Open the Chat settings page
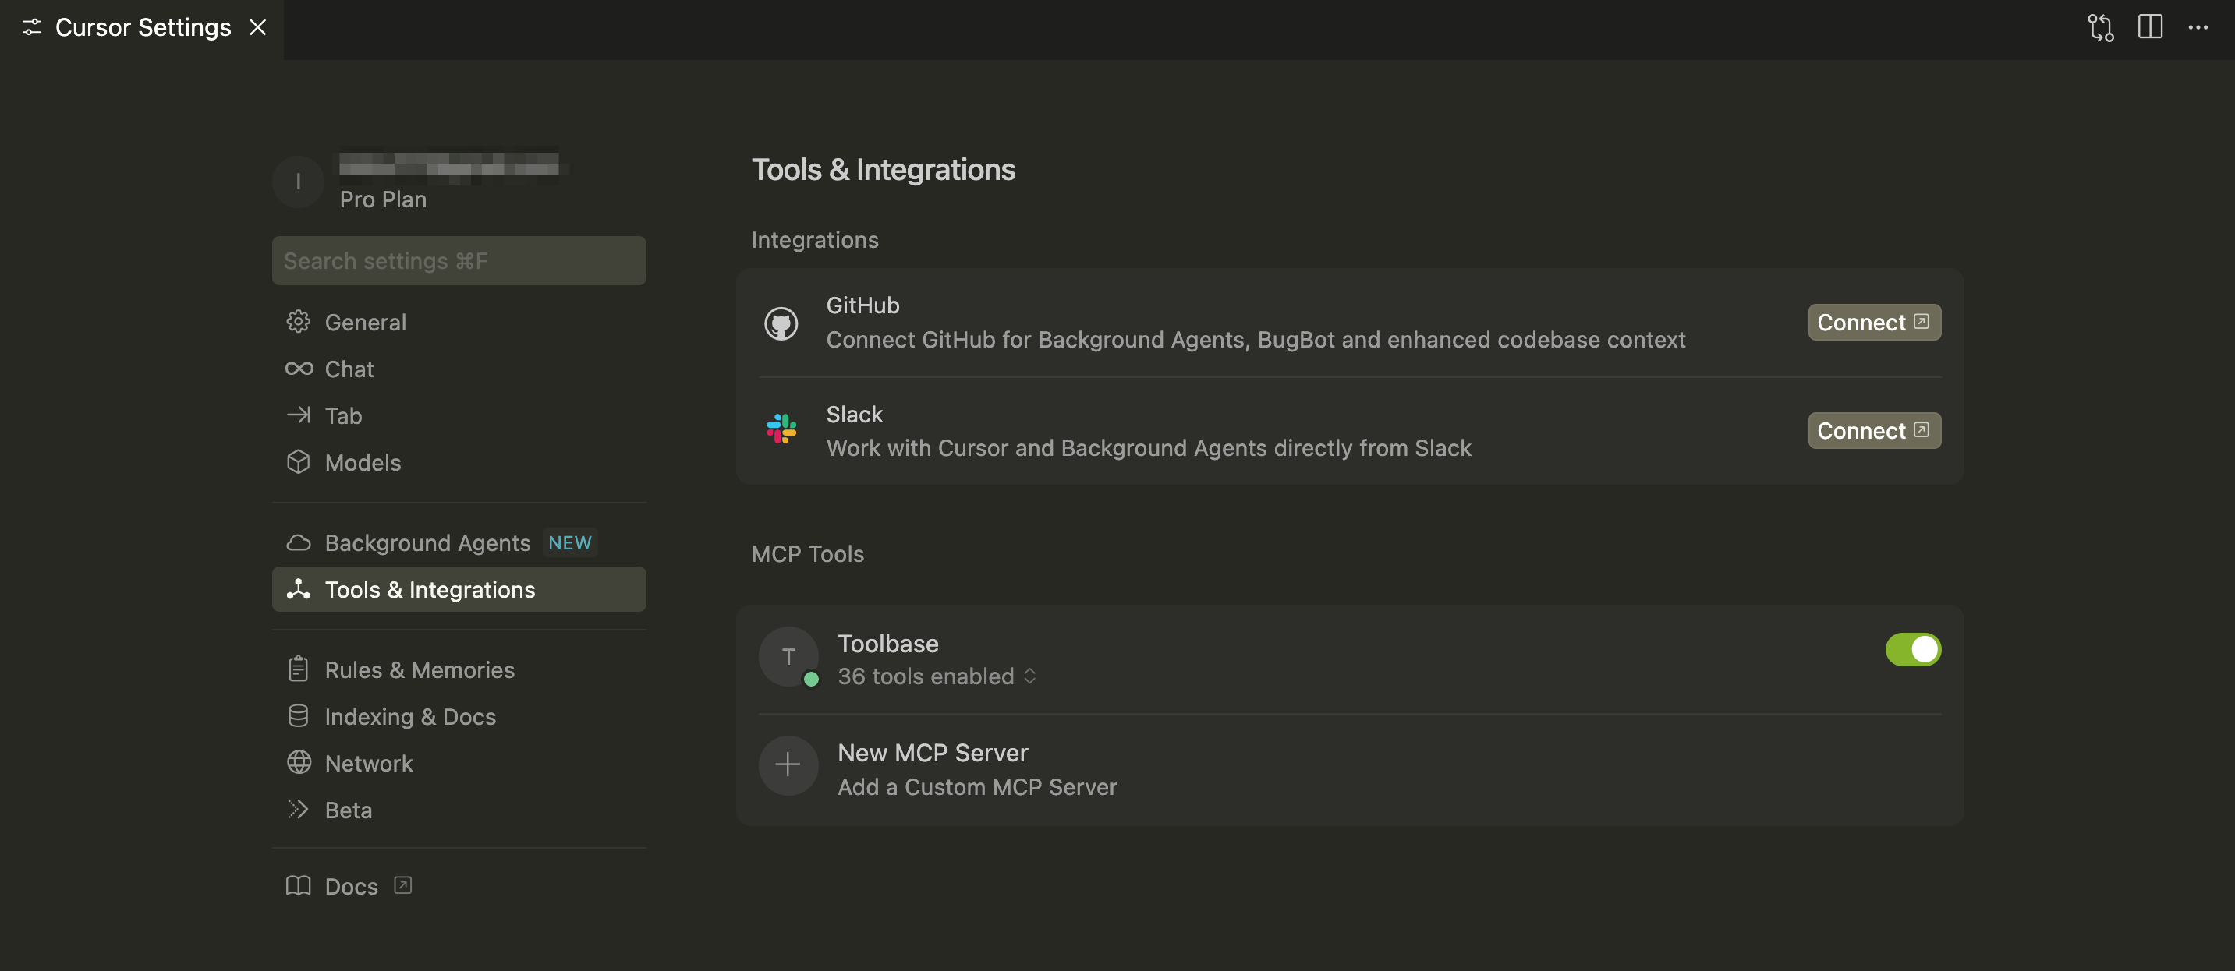 (x=349, y=369)
